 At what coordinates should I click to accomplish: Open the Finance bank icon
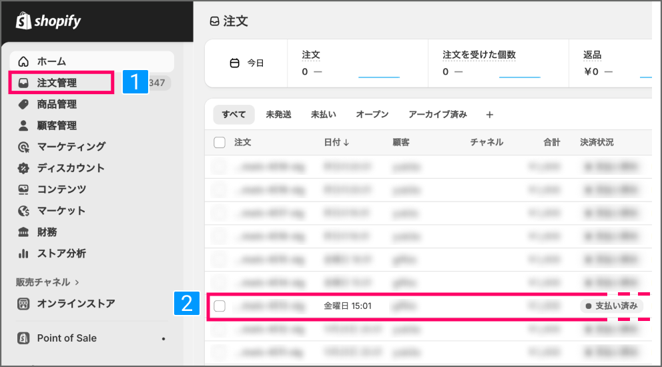(24, 232)
